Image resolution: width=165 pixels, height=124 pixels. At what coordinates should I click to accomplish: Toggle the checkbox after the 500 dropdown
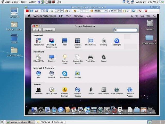pyautogui.click(x=128, y=11)
